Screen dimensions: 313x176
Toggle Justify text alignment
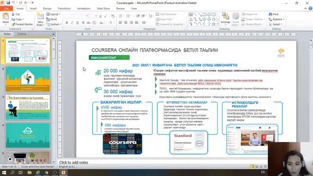coord(136,23)
